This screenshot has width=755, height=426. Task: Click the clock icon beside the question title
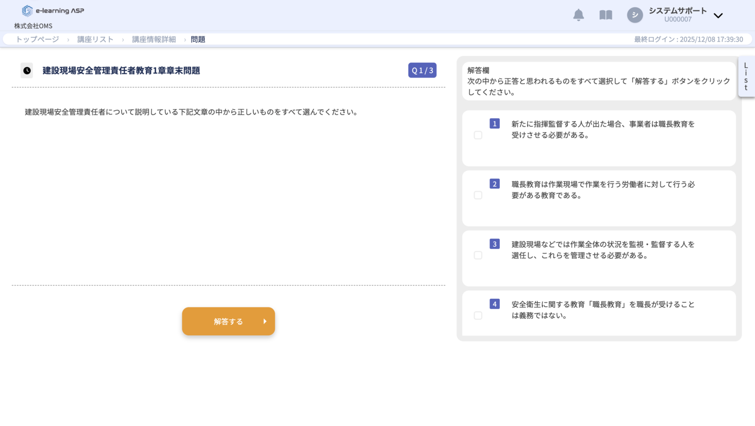pyautogui.click(x=26, y=70)
